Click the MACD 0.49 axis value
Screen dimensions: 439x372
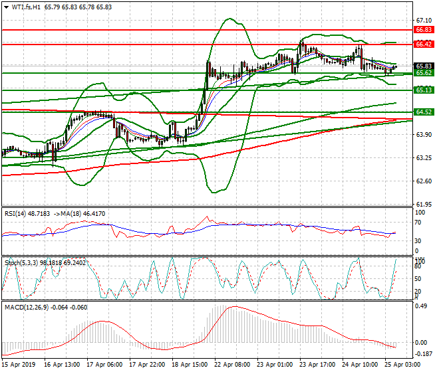(x=421, y=306)
